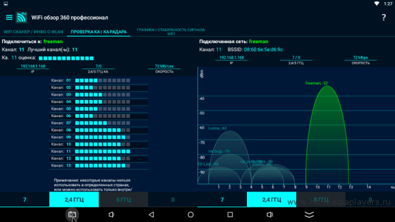The image size is (395, 222).
Task: Select 5 ГГЦ band in left panel
Action: point(123,200)
